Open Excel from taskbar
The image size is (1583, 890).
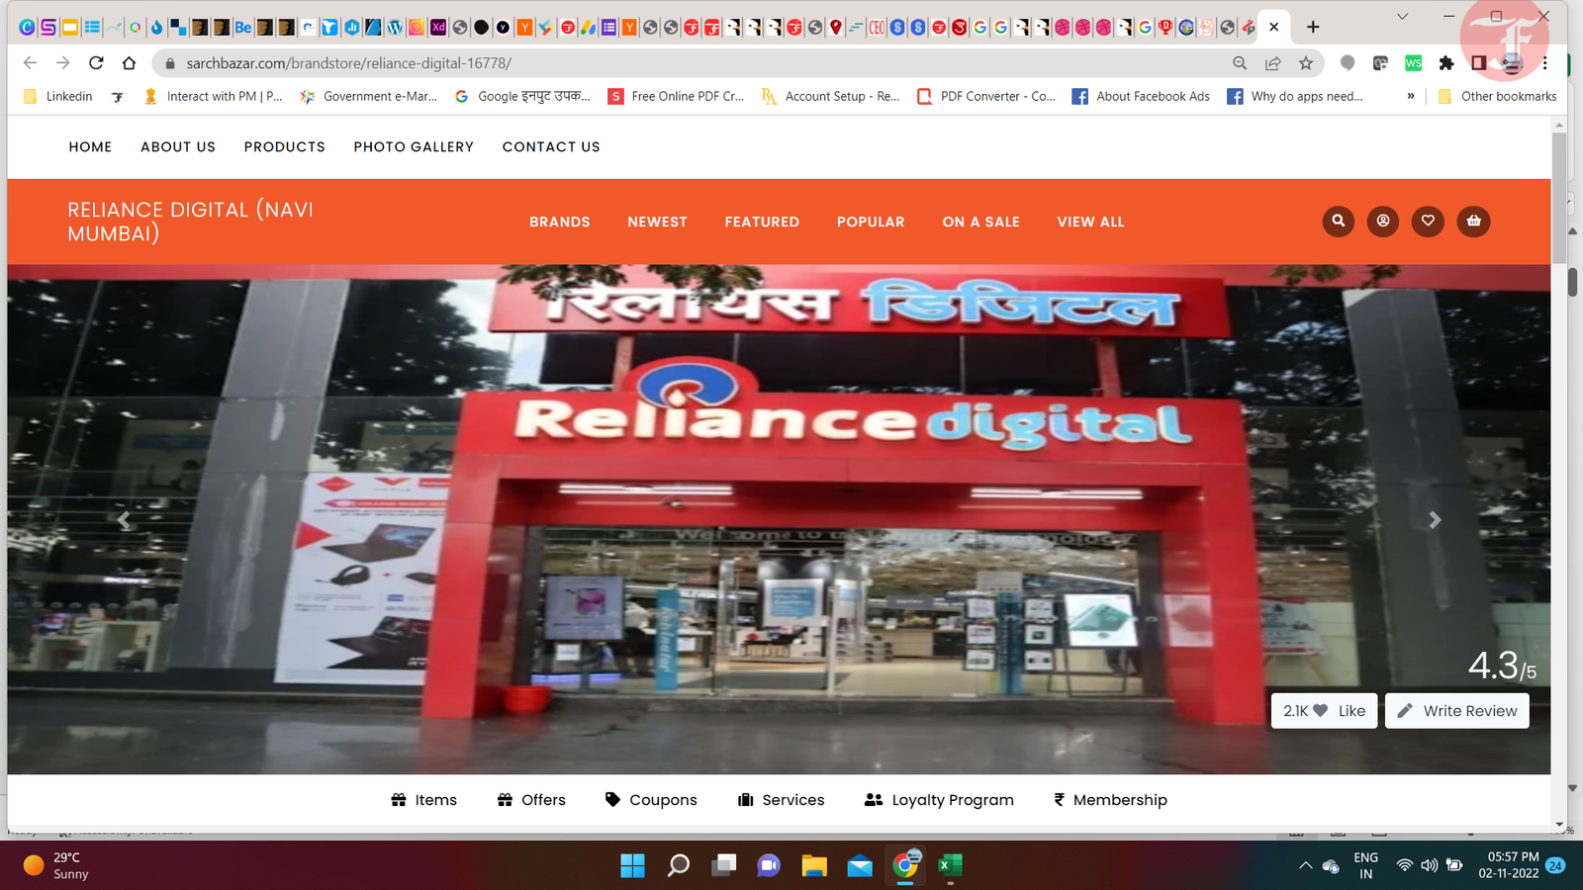pos(950,866)
